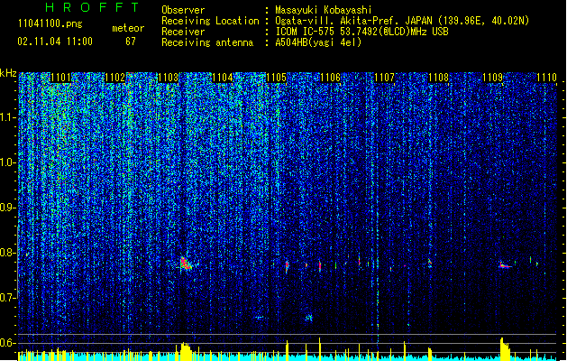Click the 1.0 frequency axis label
Viewport: 567px width, 361px height.
(7, 162)
